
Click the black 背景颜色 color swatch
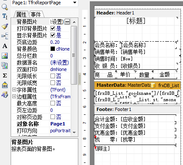click(53, 49)
